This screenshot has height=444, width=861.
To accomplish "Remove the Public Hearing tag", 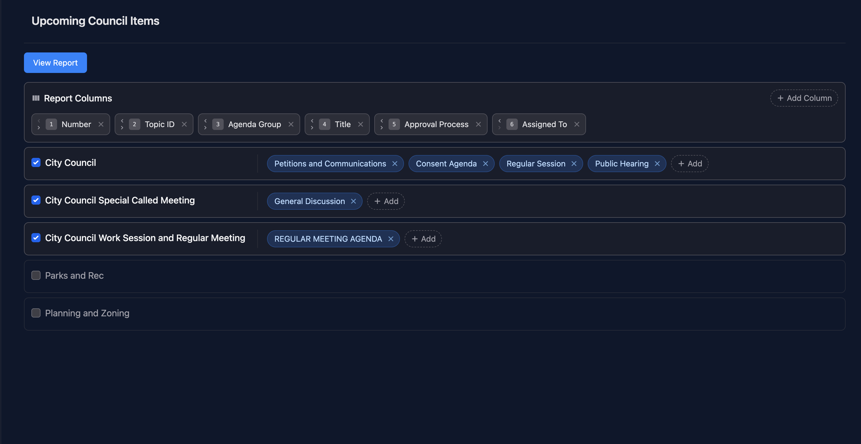I will (657, 164).
